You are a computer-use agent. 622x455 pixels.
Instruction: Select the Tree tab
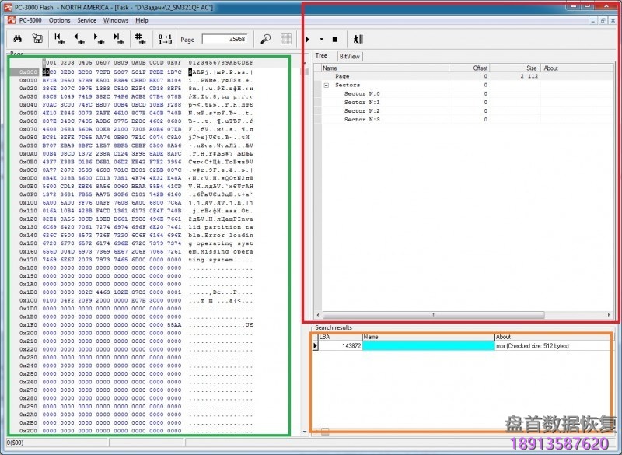click(x=321, y=56)
